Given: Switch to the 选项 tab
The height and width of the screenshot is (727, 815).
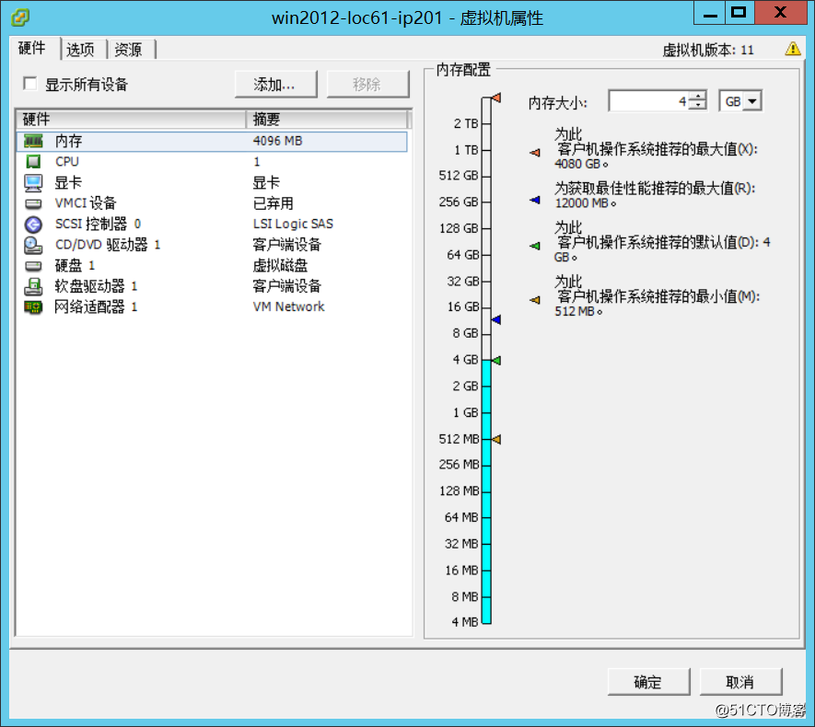Looking at the screenshot, I should click(x=80, y=50).
